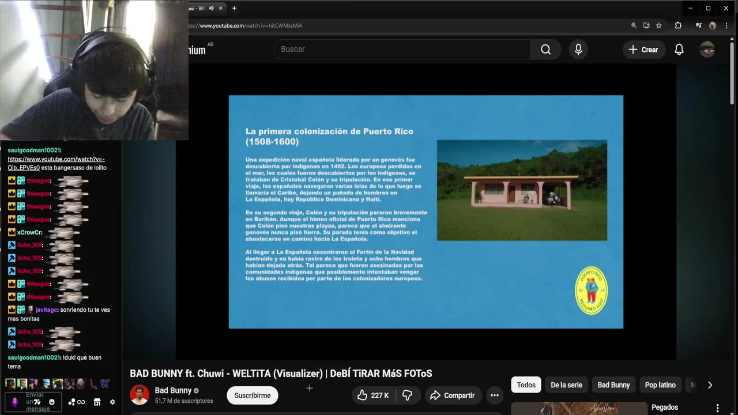The width and height of the screenshot is (738, 415).
Task: Click xCrowCr username in chat
Action: pyautogui.click(x=29, y=232)
